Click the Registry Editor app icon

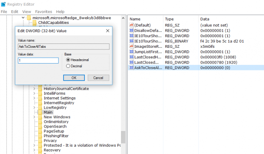click(3, 4)
